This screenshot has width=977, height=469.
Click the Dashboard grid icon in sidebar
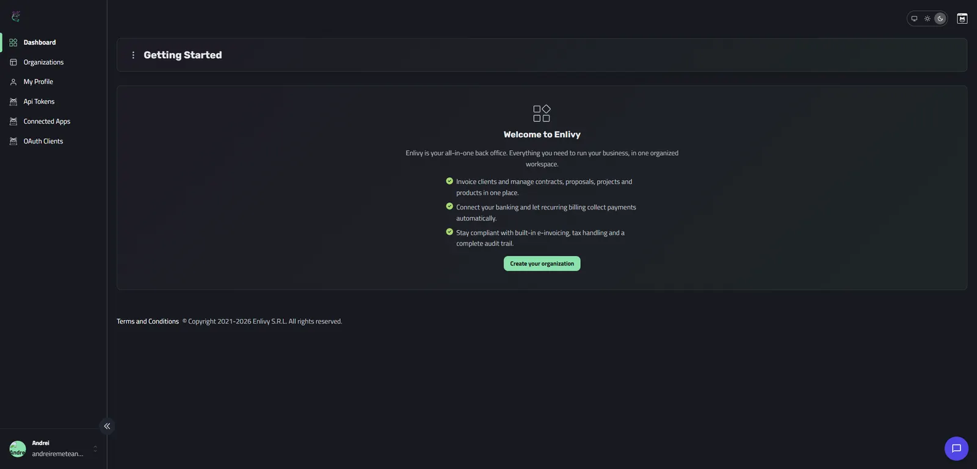tap(13, 43)
